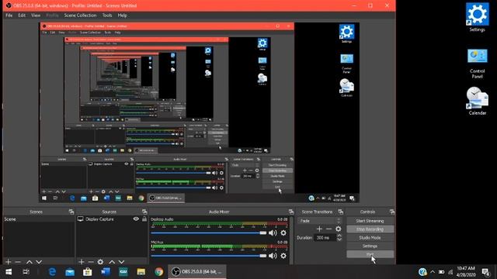This screenshot has width=497, height=279.
Task: Add a new scene with the plus icon
Action: (x=9, y=262)
